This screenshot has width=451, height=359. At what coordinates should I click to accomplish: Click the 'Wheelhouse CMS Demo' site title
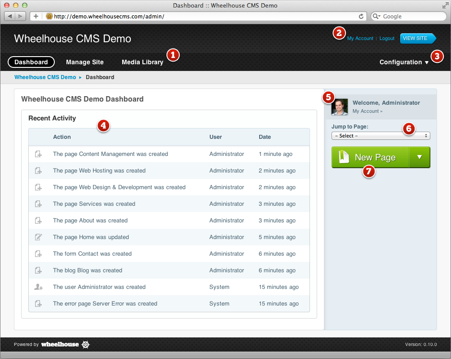tap(72, 39)
